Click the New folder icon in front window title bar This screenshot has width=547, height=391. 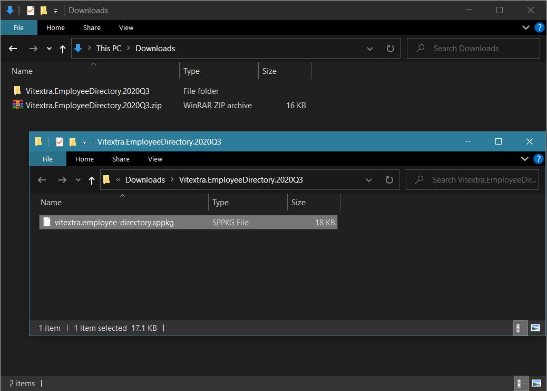tap(73, 142)
